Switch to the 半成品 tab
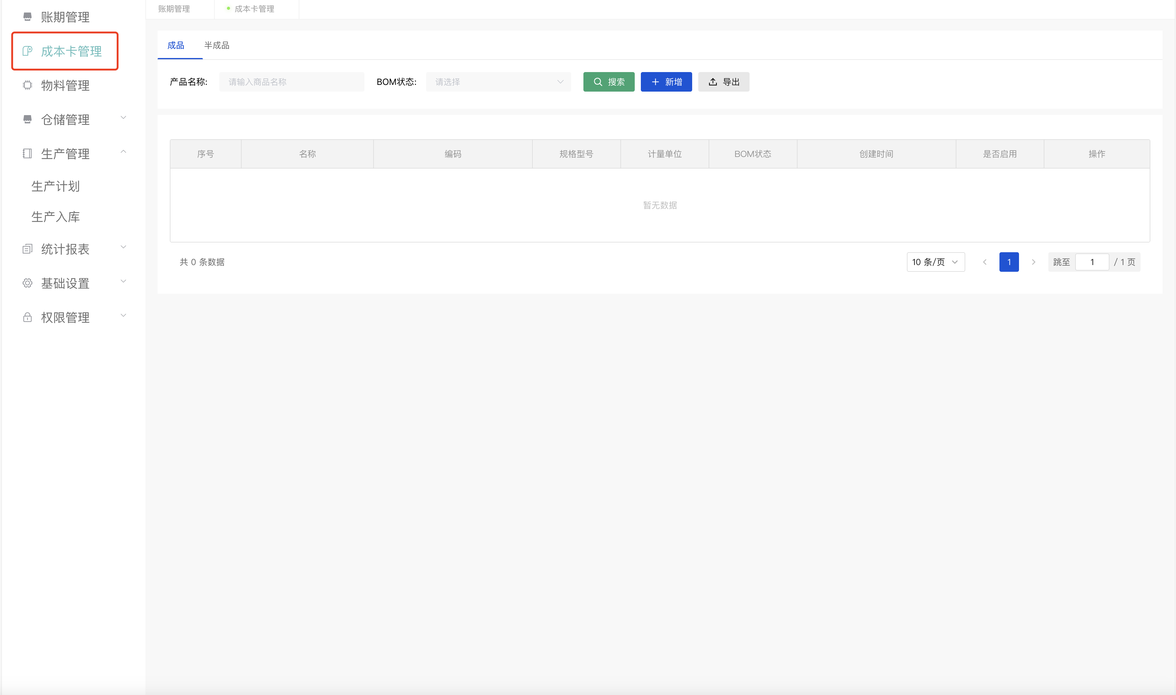 pyautogui.click(x=216, y=45)
